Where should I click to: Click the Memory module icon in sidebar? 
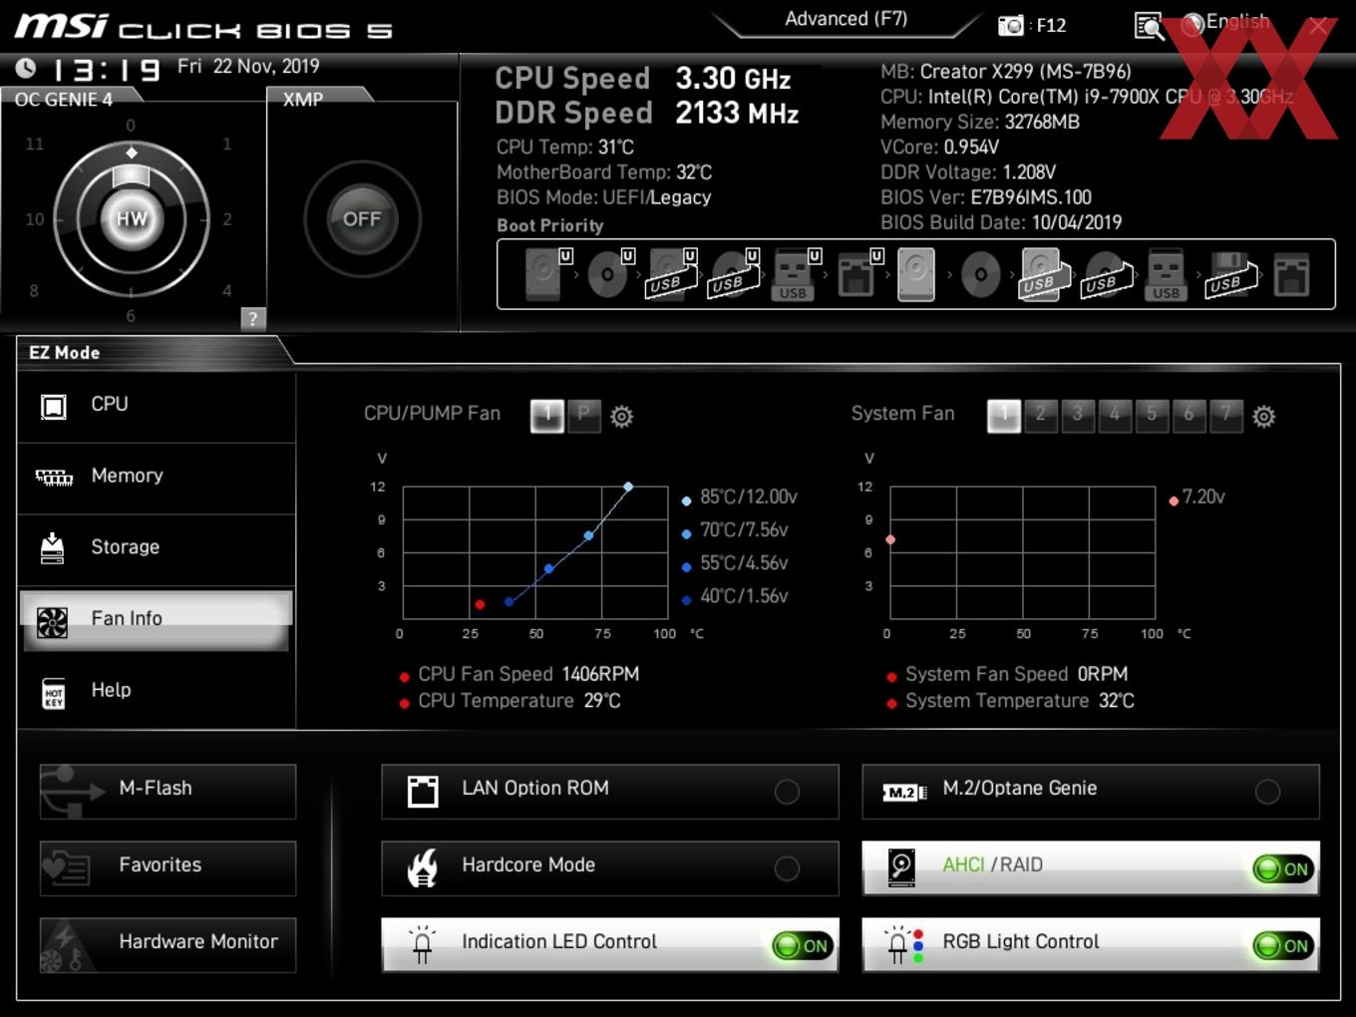(x=54, y=478)
